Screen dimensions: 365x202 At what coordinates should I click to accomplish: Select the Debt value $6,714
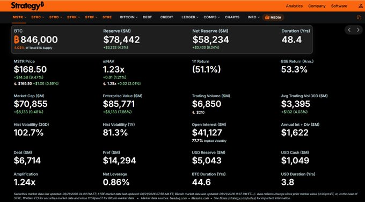tap(27, 161)
